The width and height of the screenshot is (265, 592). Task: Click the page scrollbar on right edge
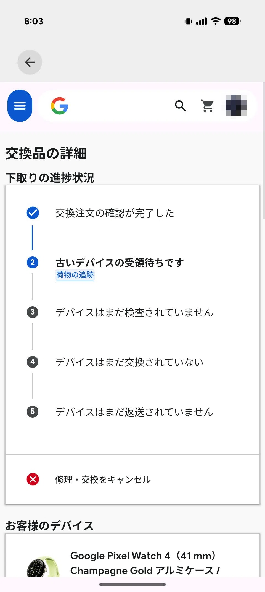coord(263,150)
